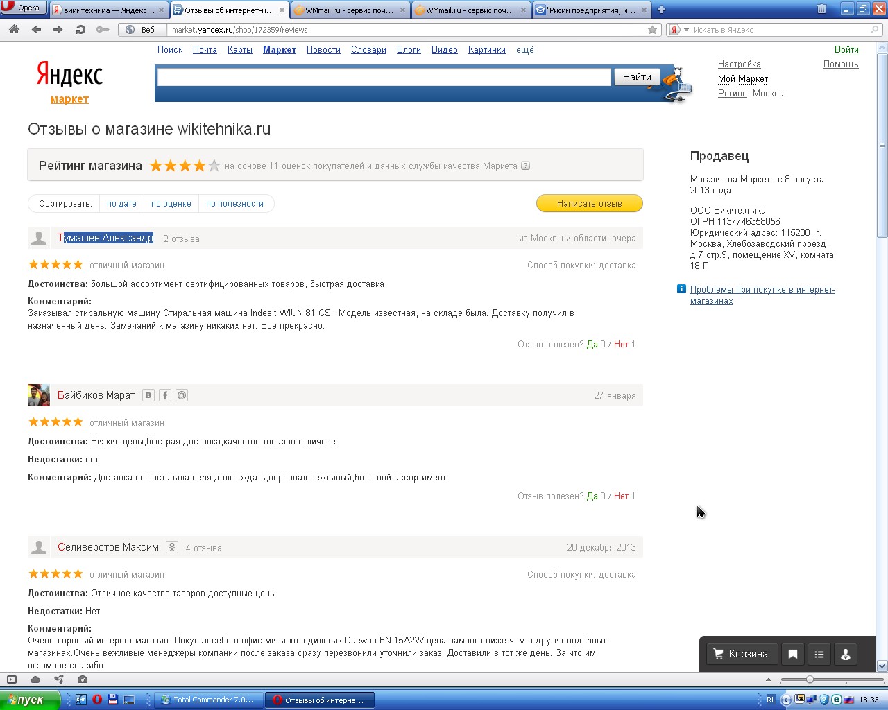Focus the address bar showing market.yandex.ru
The height and width of the screenshot is (710, 888).
click(x=408, y=30)
